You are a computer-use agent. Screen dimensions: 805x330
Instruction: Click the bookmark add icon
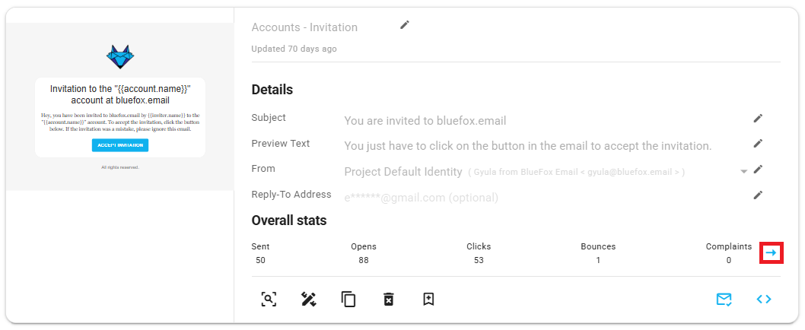point(428,299)
